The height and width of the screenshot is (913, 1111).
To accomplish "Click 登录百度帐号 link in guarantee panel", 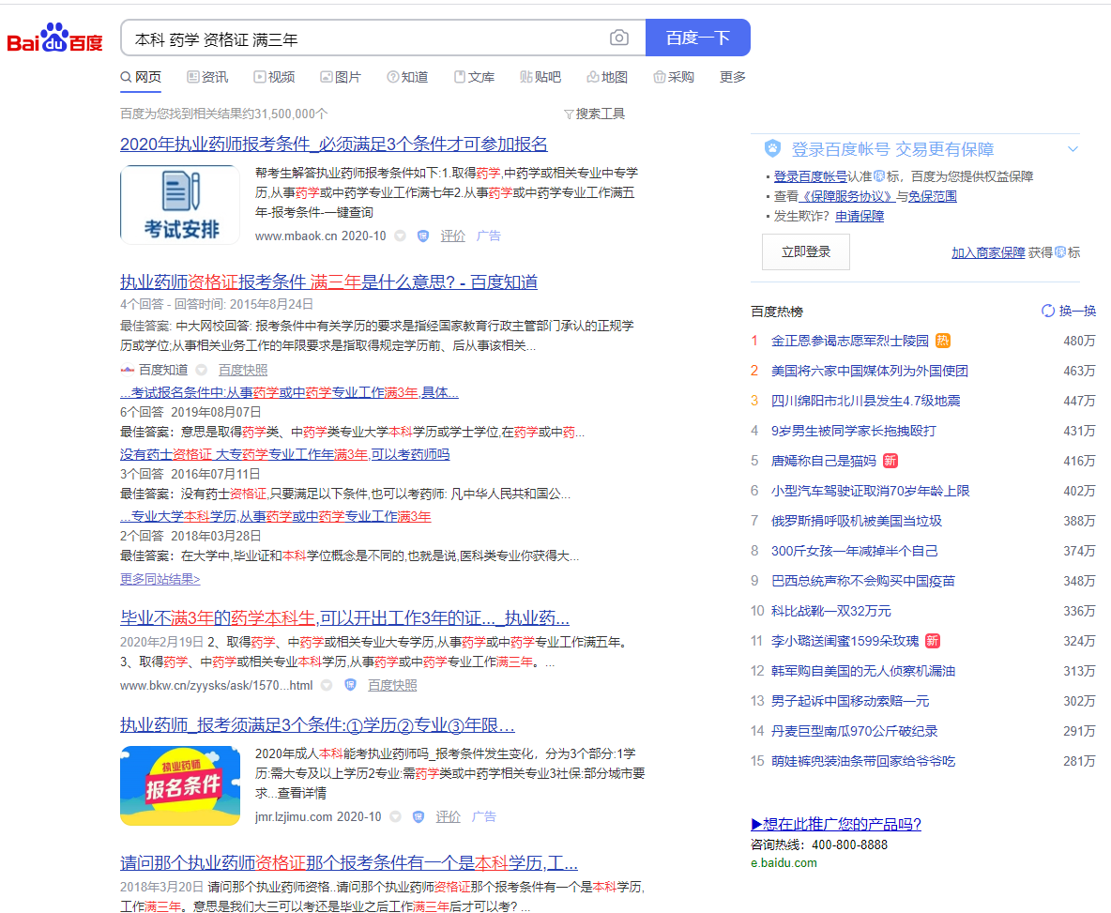I will point(811,176).
